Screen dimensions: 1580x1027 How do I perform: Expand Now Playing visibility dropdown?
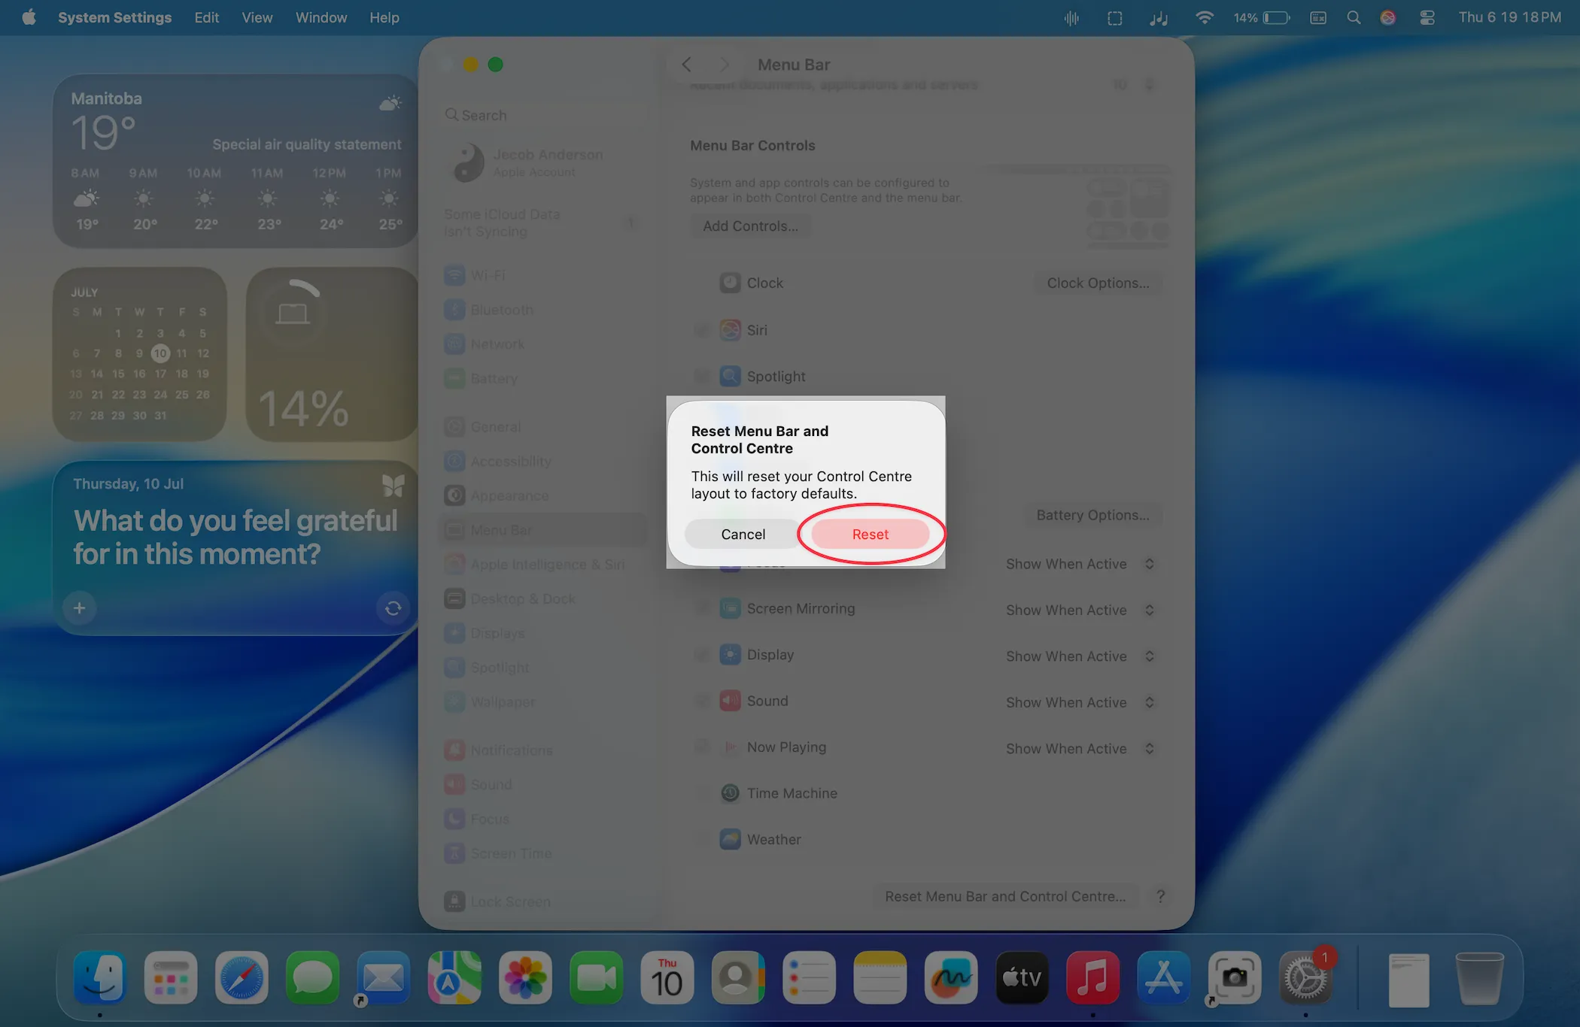(1079, 749)
